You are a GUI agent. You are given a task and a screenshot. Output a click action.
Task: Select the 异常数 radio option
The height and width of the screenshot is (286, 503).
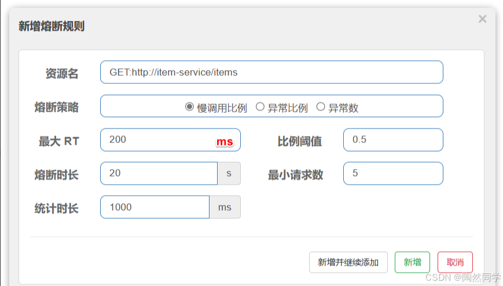321,107
